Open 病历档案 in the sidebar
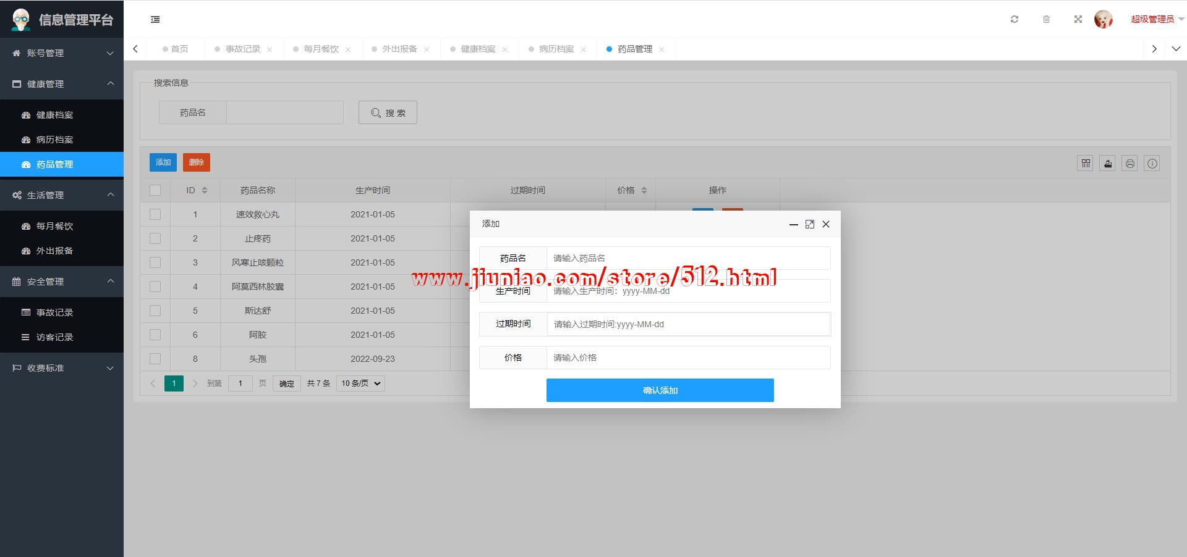This screenshot has width=1187, height=557. (x=62, y=140)
